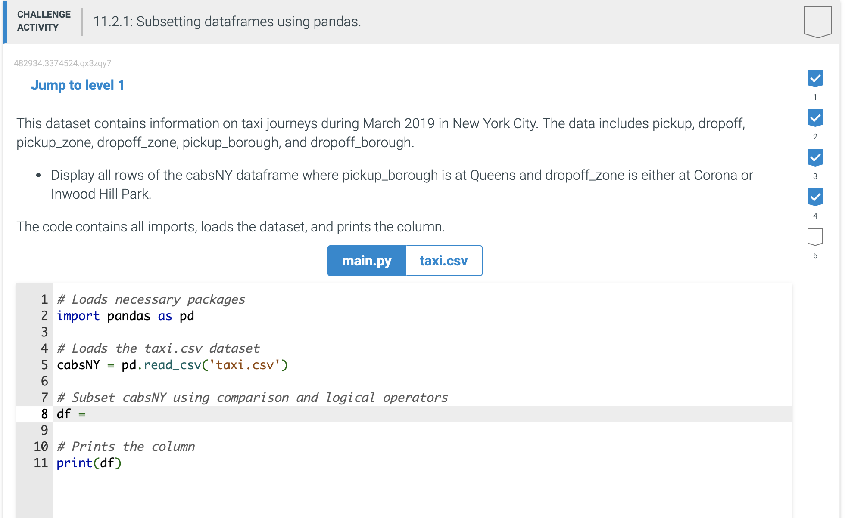Click the CHALLENGE ACTIVITY badge label
The height and width of the screenshot is (518, 867).
coord(43,21)
